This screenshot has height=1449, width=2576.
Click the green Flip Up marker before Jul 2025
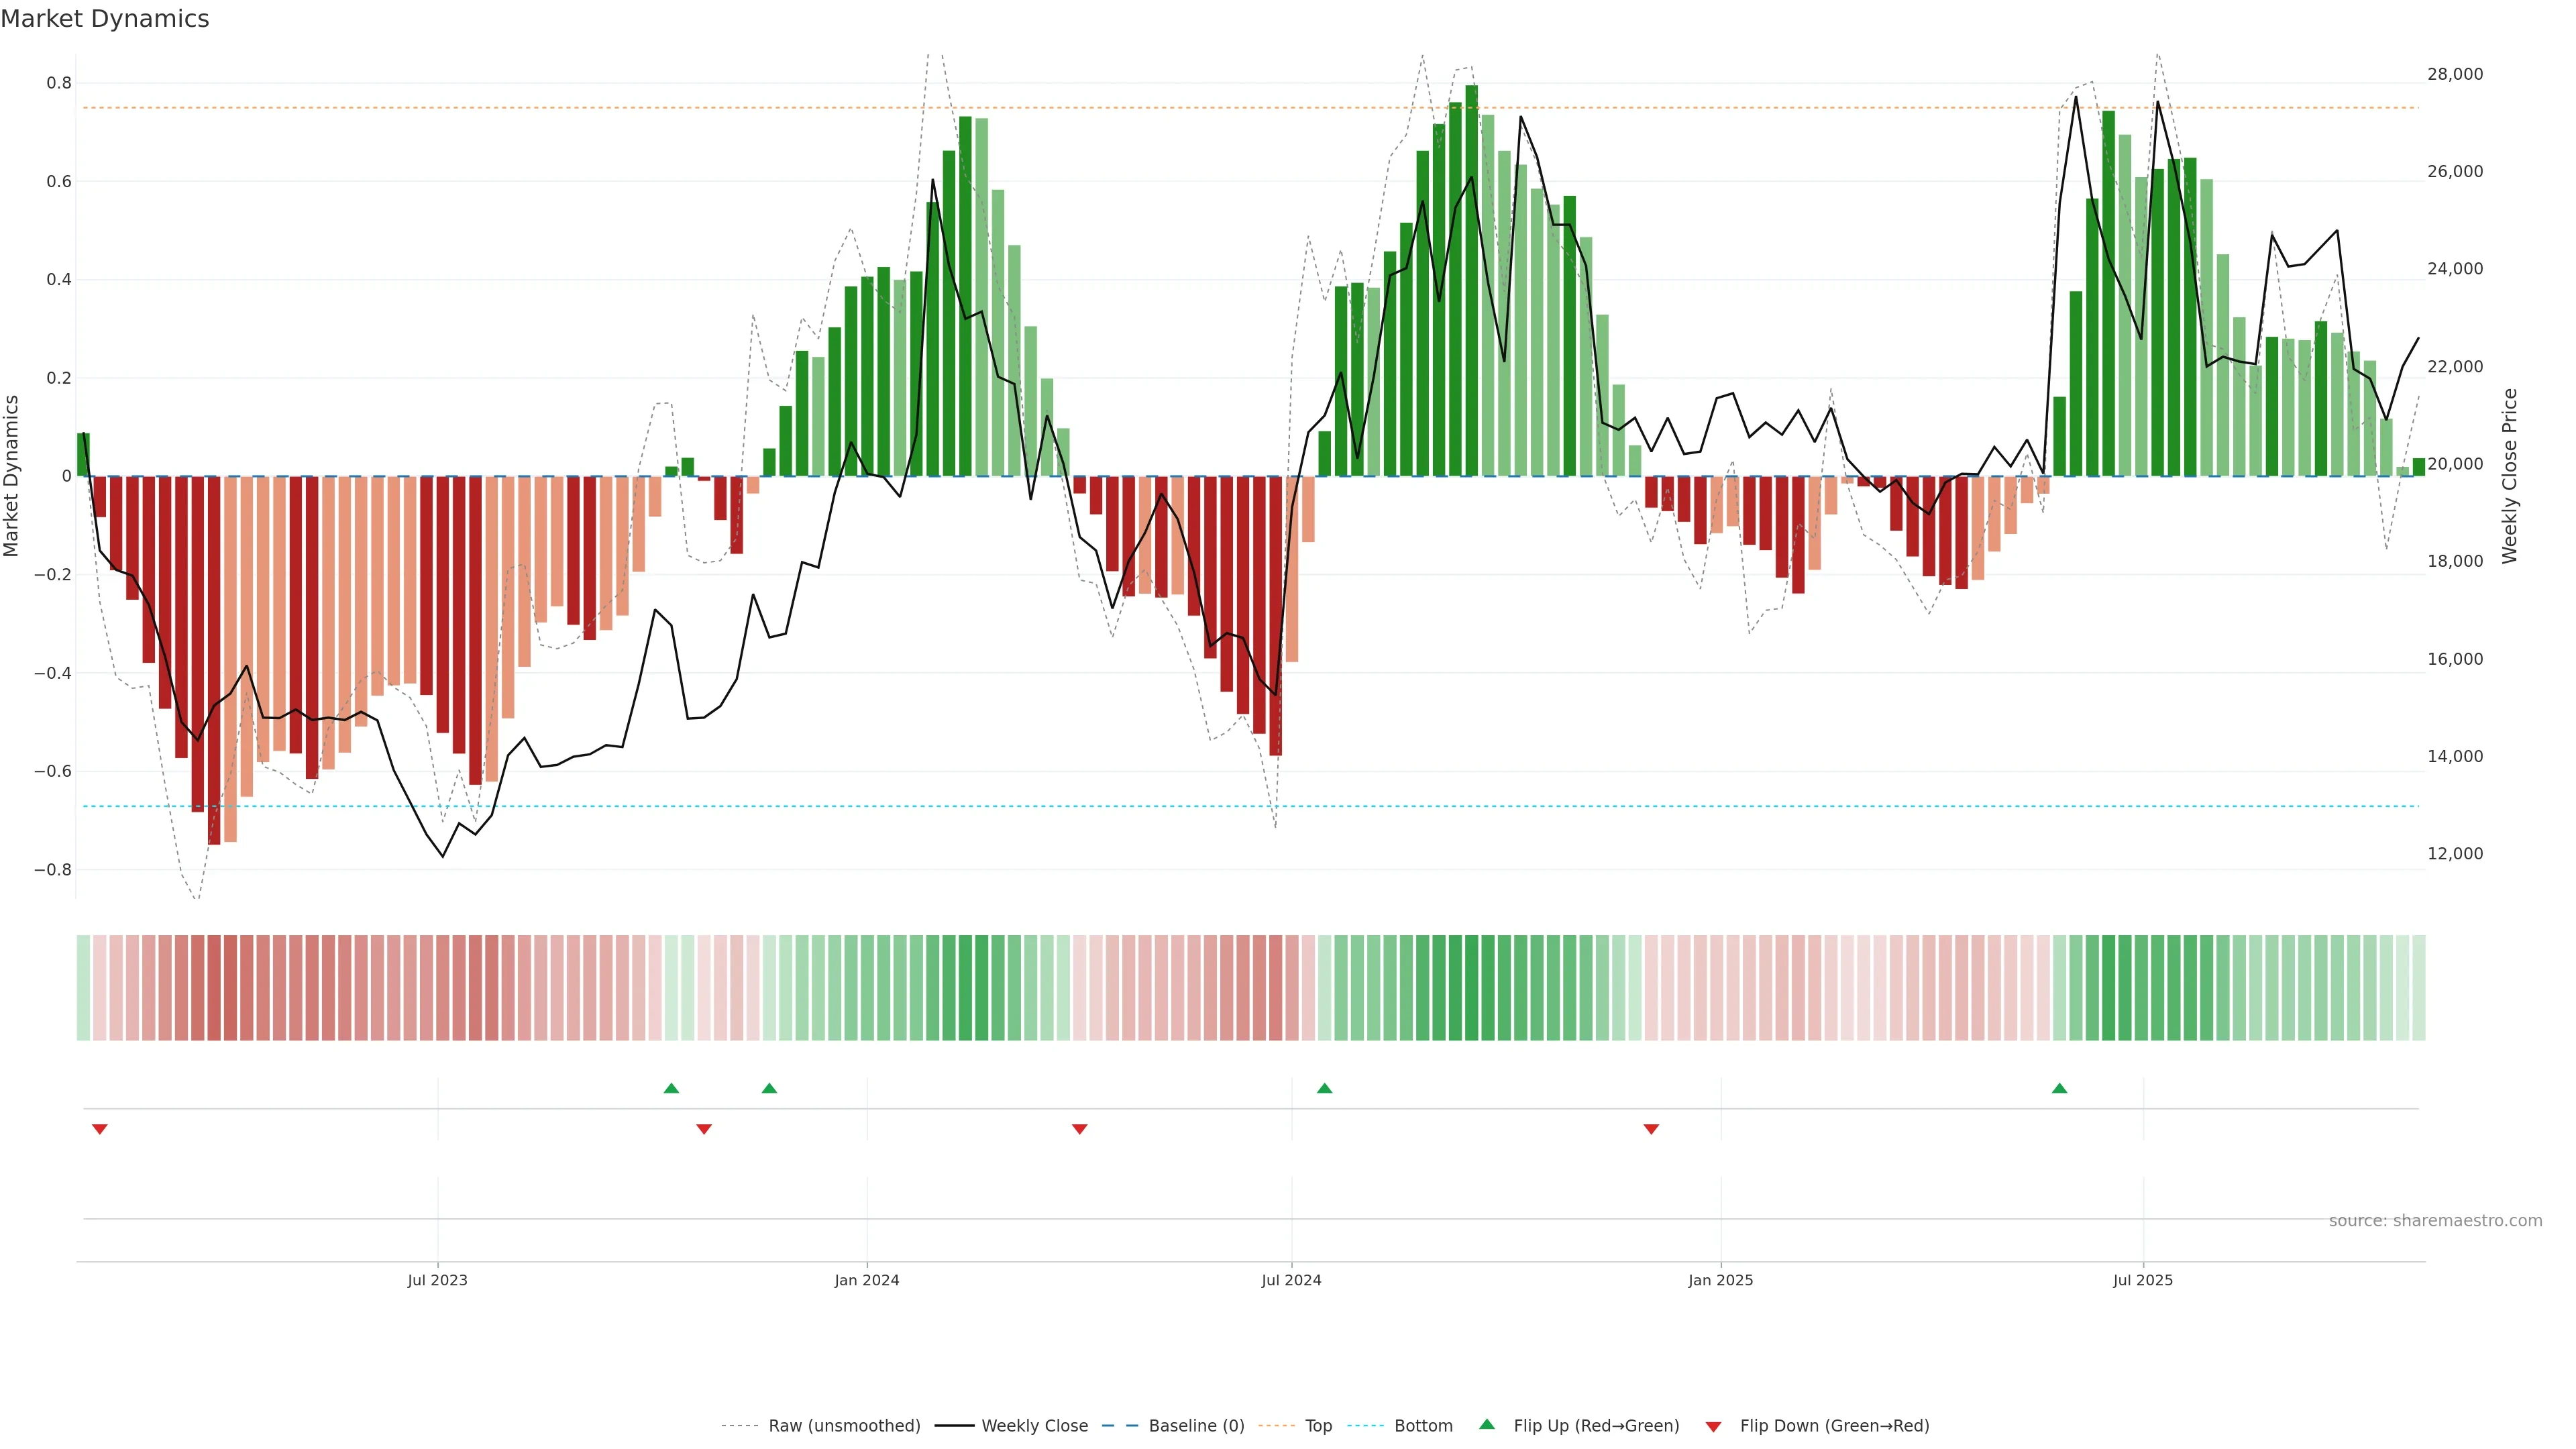(x=2059, y=1088)
